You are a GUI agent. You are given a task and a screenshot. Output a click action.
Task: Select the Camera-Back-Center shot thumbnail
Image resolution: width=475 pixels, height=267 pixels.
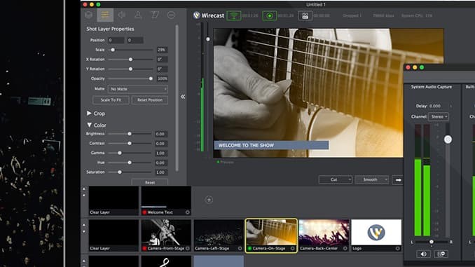pyautogui.click(x=324, y=235)
